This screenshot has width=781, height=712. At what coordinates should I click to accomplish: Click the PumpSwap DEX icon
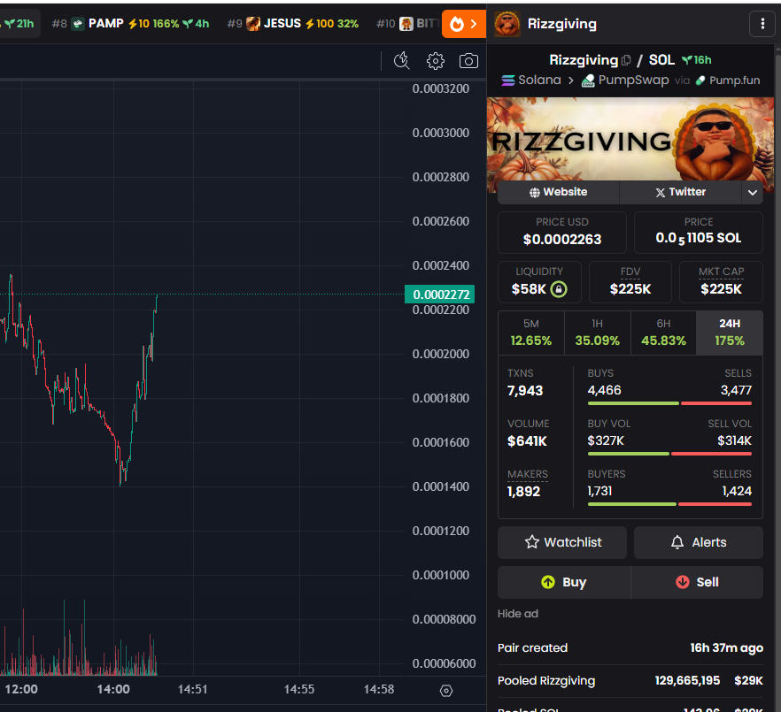point(586,80)
